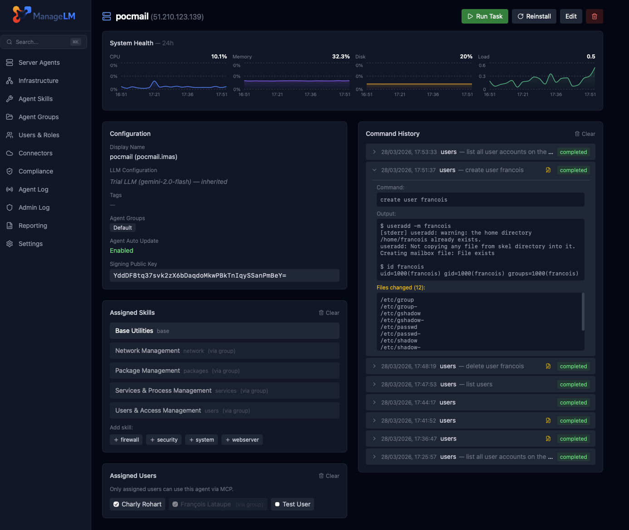Click the Run Task button
Viewport: 629px width, 530px height.
485,16
